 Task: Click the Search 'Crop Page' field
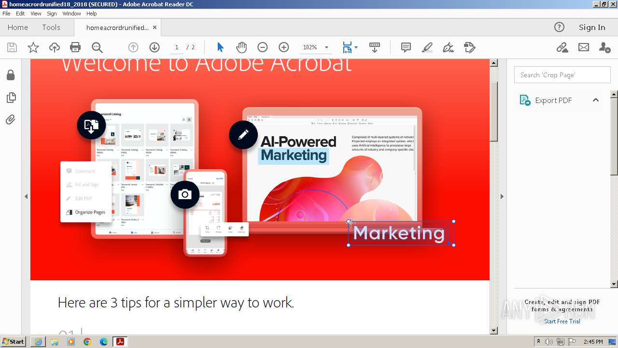tap(562, 75)
